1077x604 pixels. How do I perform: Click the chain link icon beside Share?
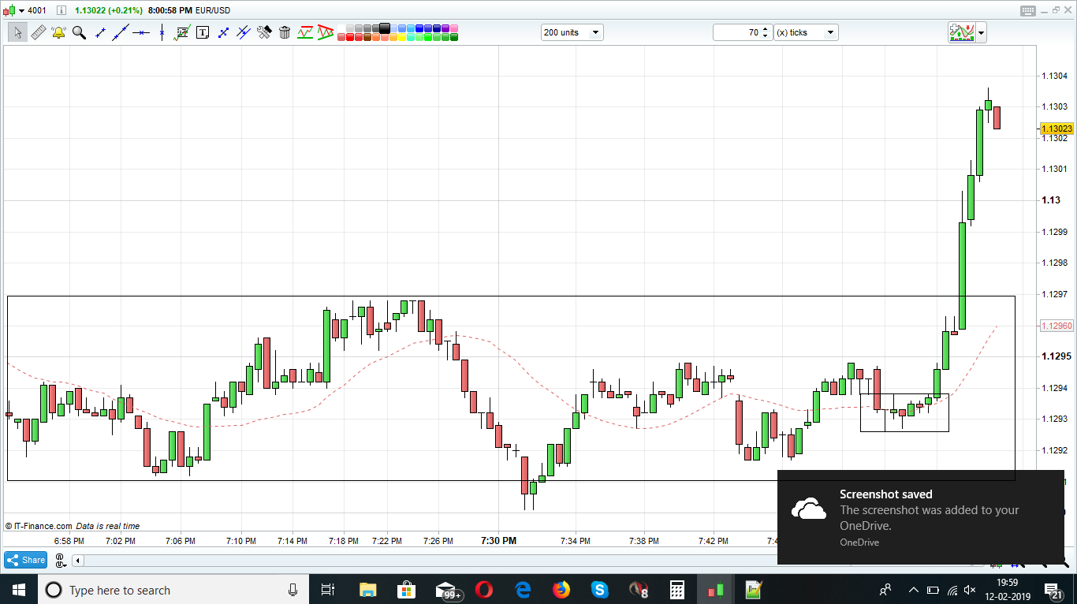[x=59, y=560]
